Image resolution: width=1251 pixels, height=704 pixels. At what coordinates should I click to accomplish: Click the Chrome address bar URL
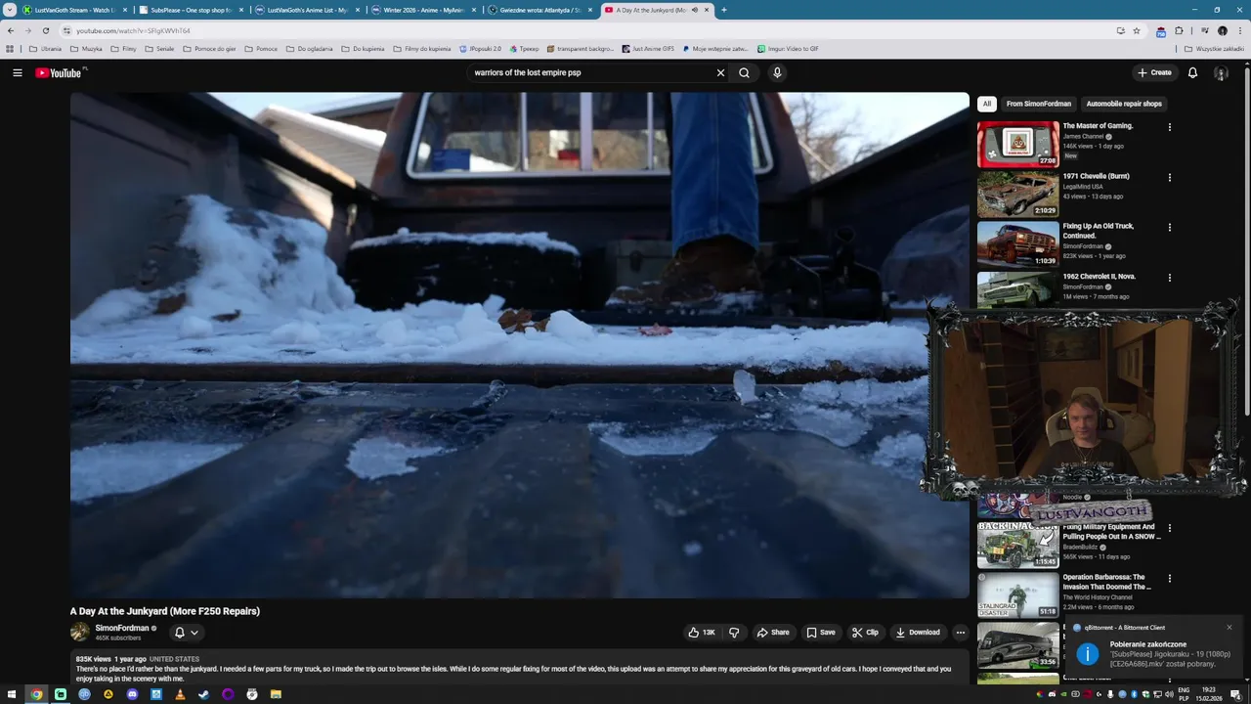133,30
